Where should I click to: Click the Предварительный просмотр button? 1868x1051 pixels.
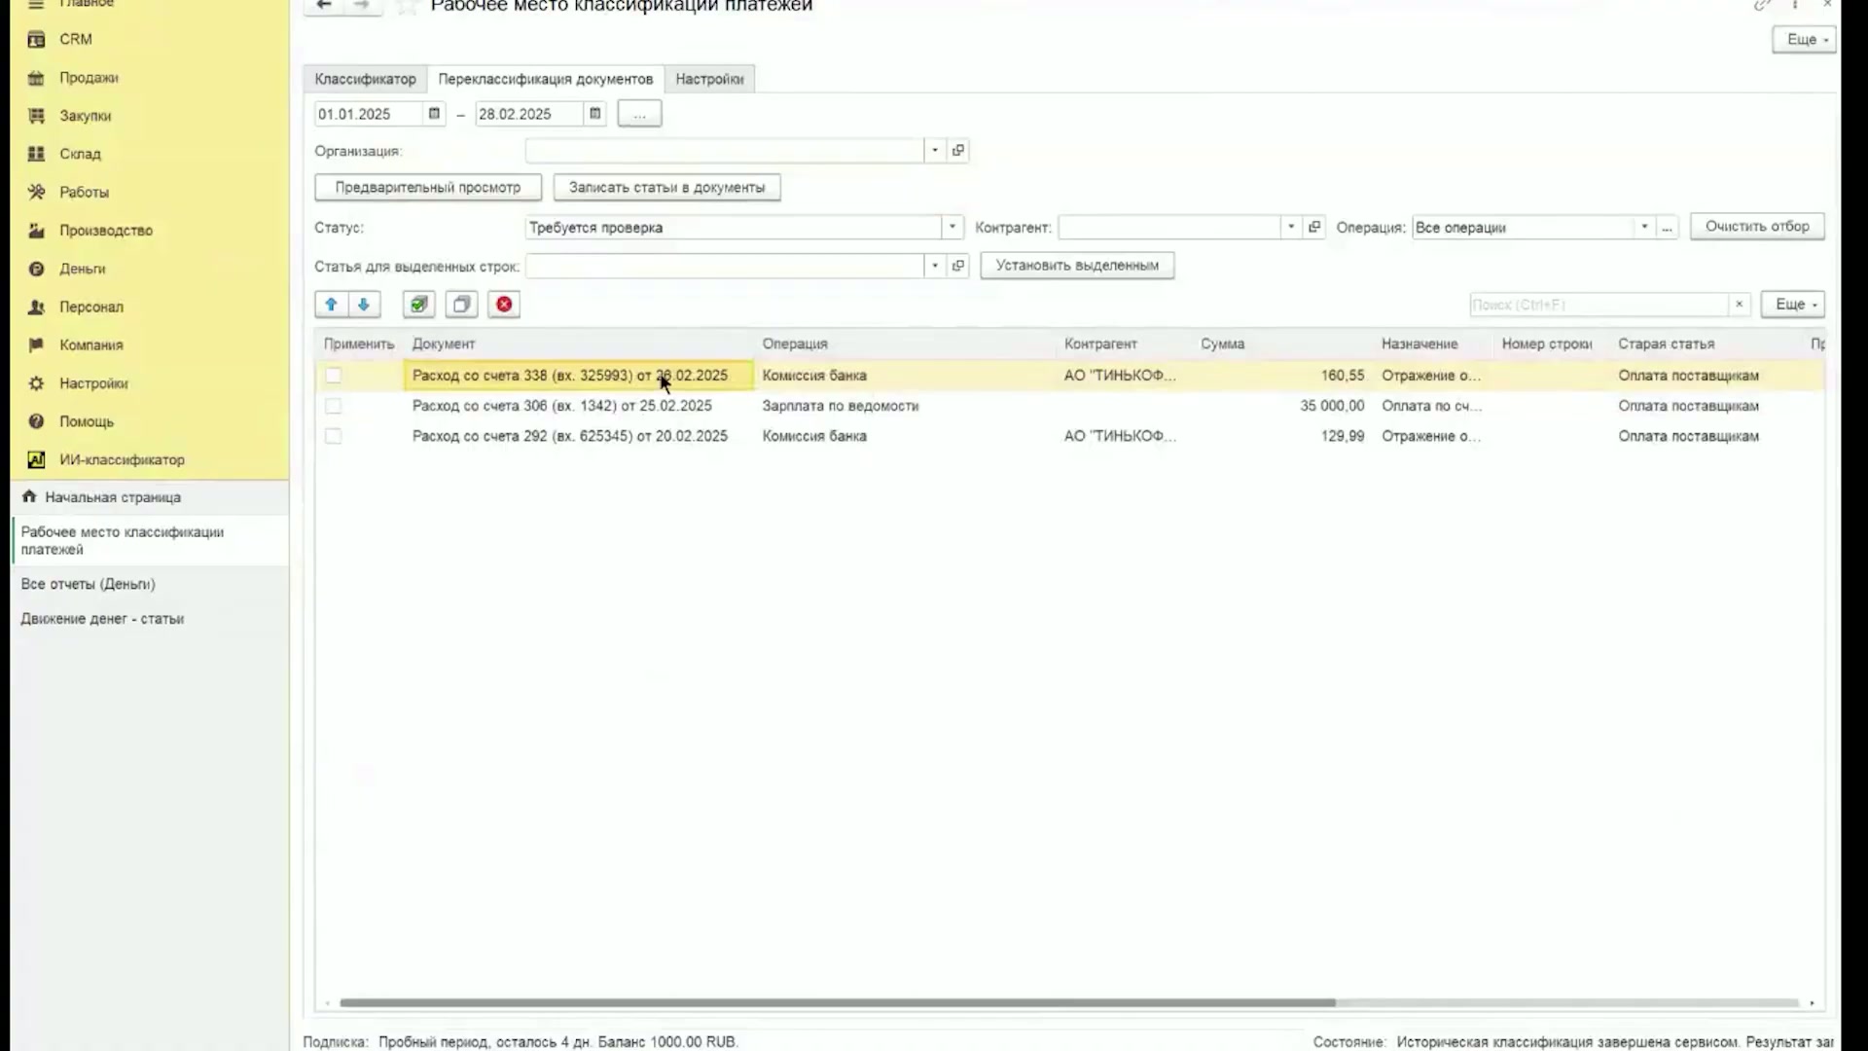428,187
